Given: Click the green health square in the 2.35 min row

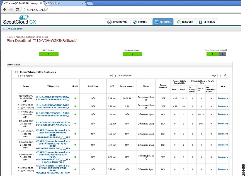Looking at the screenshot, I should coord(75,106).
